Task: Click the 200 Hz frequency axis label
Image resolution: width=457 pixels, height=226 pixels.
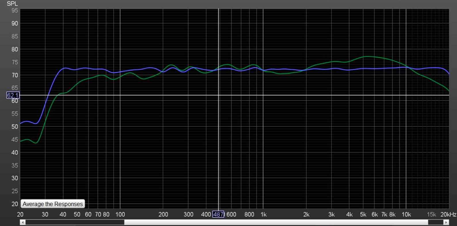Action: [163, 214]
